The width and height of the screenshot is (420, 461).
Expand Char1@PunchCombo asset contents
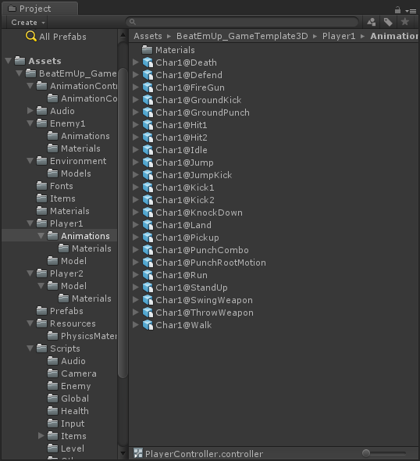[135, 250]
